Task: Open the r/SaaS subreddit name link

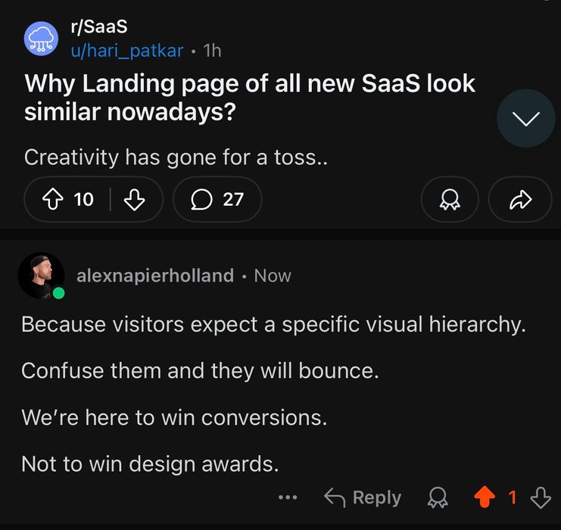Action: (x=98, y=27)
